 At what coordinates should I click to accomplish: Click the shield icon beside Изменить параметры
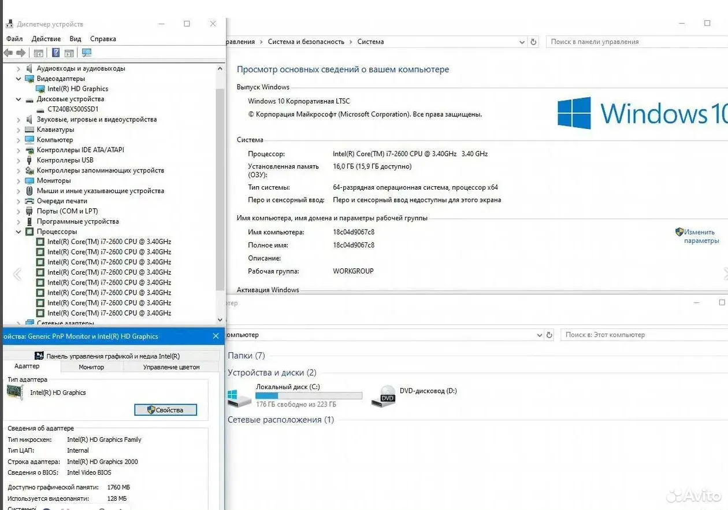(x=679, y=232)
